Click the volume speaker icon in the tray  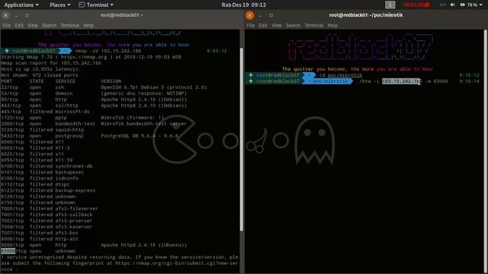pos(452,5)
